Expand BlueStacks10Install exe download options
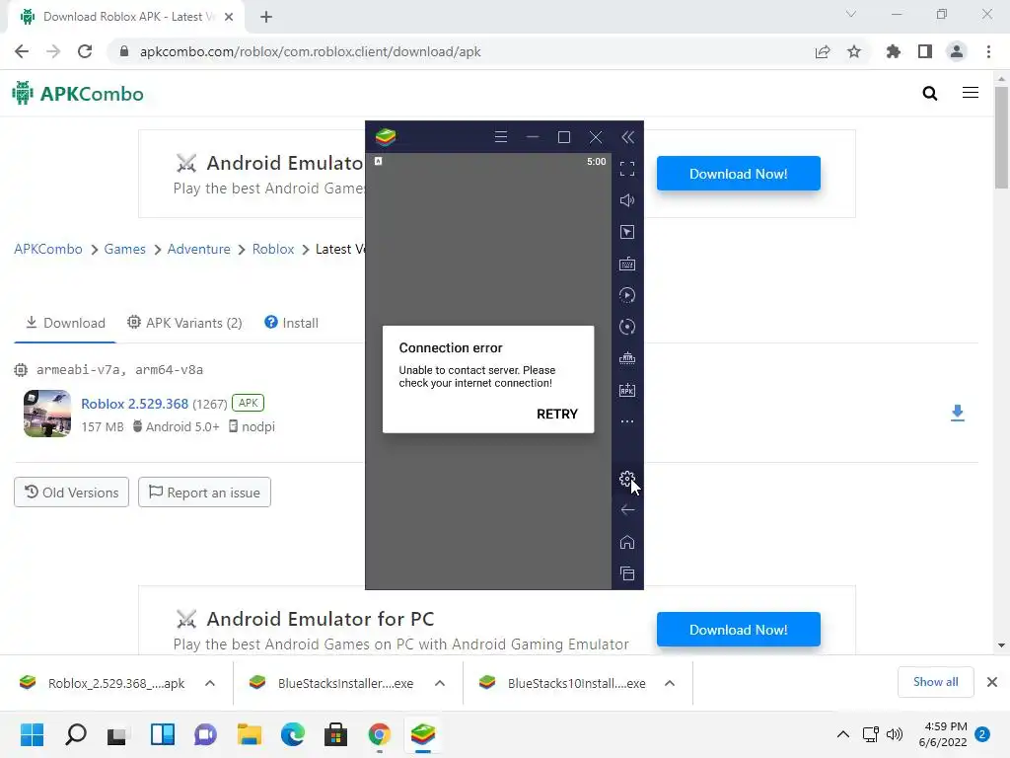This screenshot has height=758, width=1010. [670, 683]
